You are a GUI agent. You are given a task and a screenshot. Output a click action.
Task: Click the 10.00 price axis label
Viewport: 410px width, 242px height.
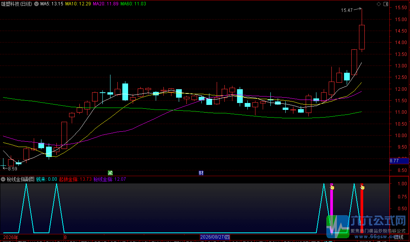(x=401, y=136)
